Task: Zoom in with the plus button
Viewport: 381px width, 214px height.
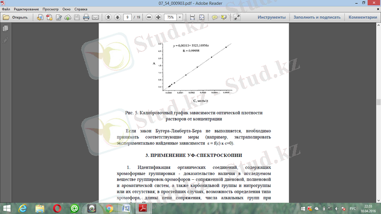Action: click(x=158, y=18)
